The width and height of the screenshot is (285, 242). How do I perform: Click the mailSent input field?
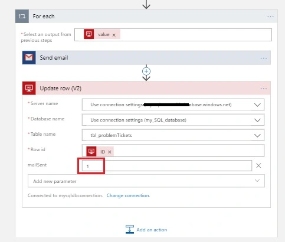(167, 166)
